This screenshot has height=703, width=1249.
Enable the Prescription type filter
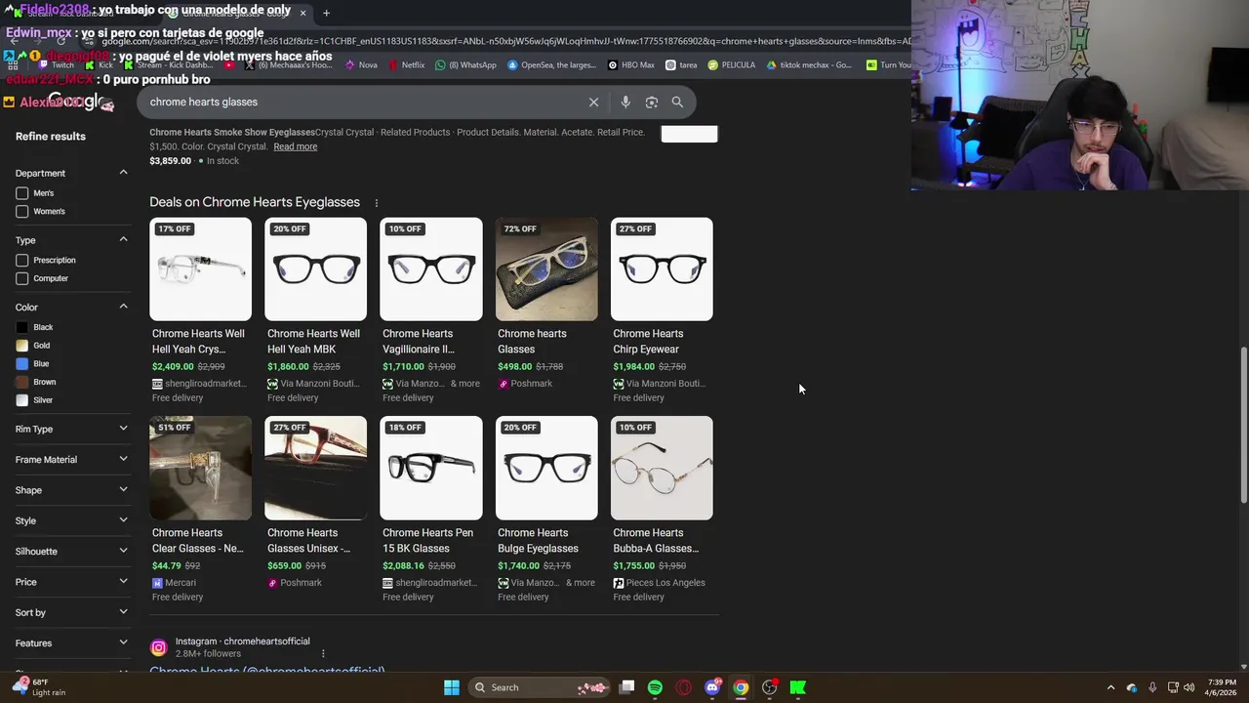point(22,261)
